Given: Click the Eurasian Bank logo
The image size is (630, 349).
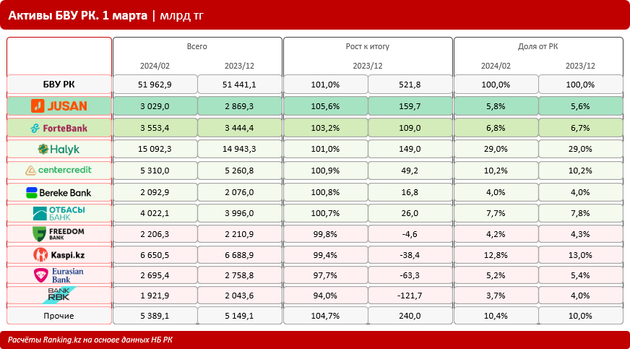Looking at the screenshot, I should click(59, 275).
